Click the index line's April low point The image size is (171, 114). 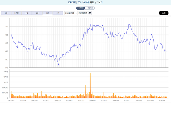59,65
